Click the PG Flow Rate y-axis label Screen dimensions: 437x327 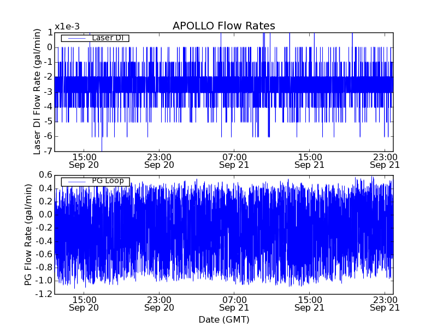pos(28,234)
